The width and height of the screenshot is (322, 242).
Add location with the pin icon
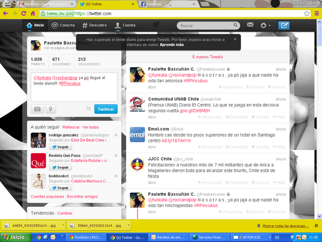[50, 109]
